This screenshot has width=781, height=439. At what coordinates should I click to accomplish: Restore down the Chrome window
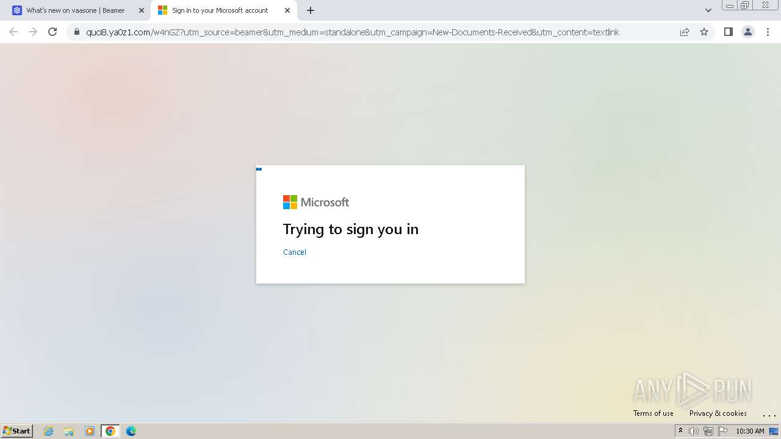click(x=745, y=5)
